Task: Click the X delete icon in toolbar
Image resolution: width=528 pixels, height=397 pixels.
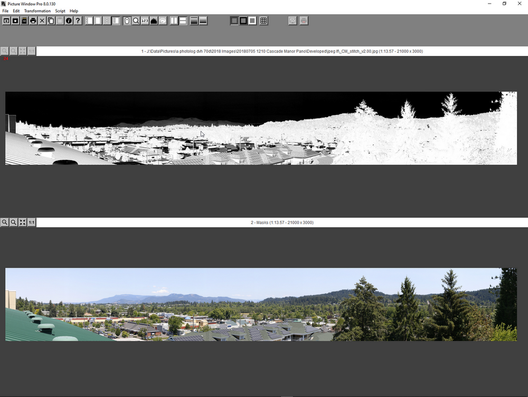Action: coord(42,21)
